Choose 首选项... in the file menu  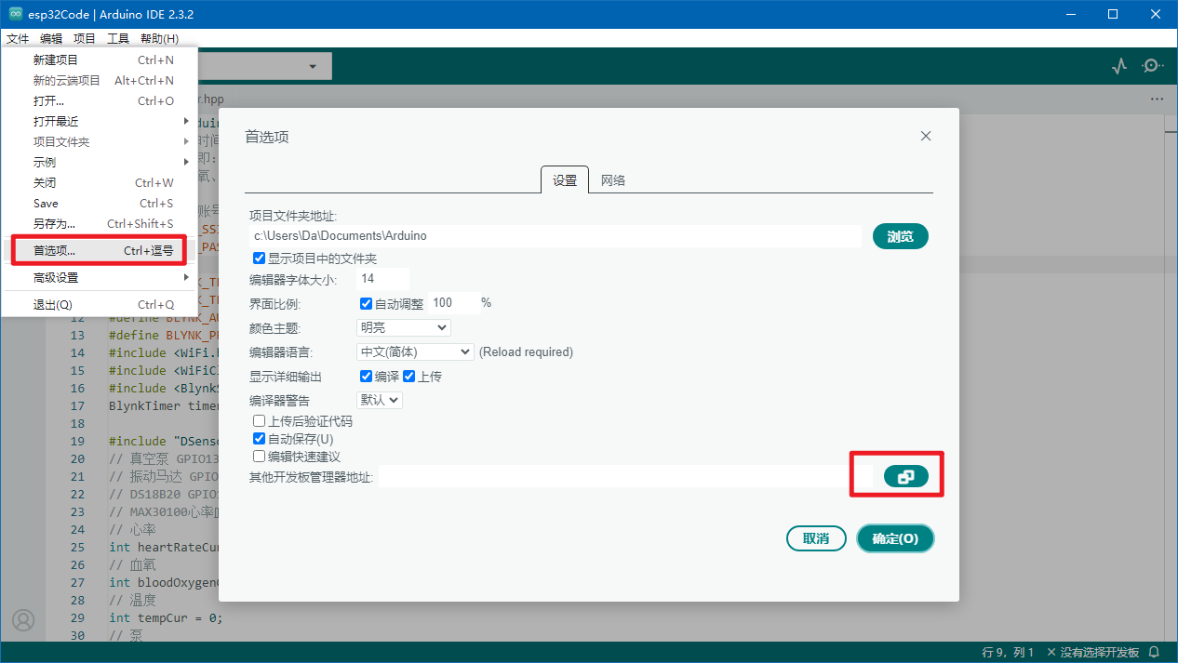(x=100, y=250)
